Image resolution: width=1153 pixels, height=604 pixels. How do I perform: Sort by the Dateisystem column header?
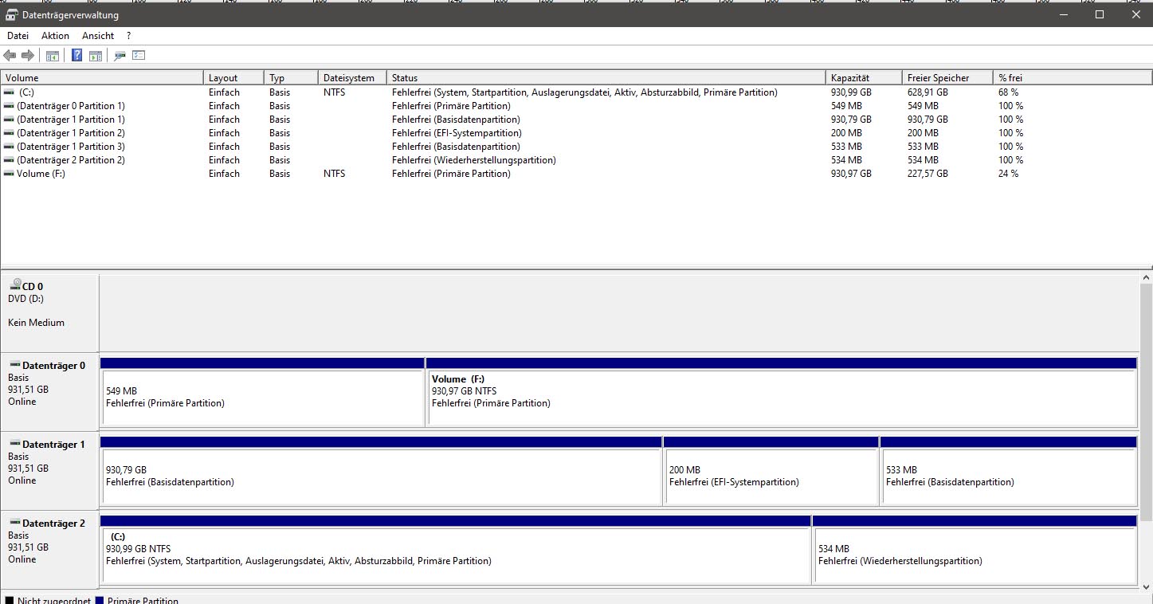pos(352,78)
